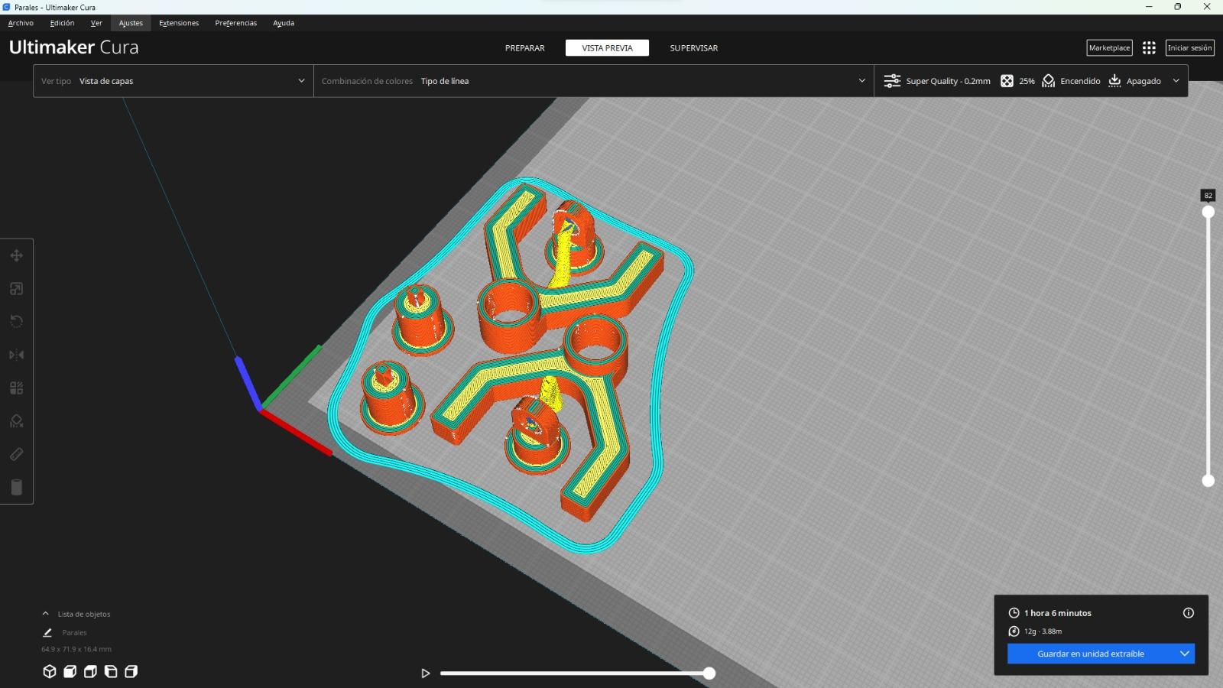Select the Scale tool in left toolbar
1223x688 pixels.
16,289
